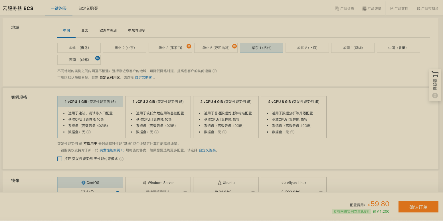Click 自定义购买 link under instance specs
Screen dimensions: 443x221
207,150
